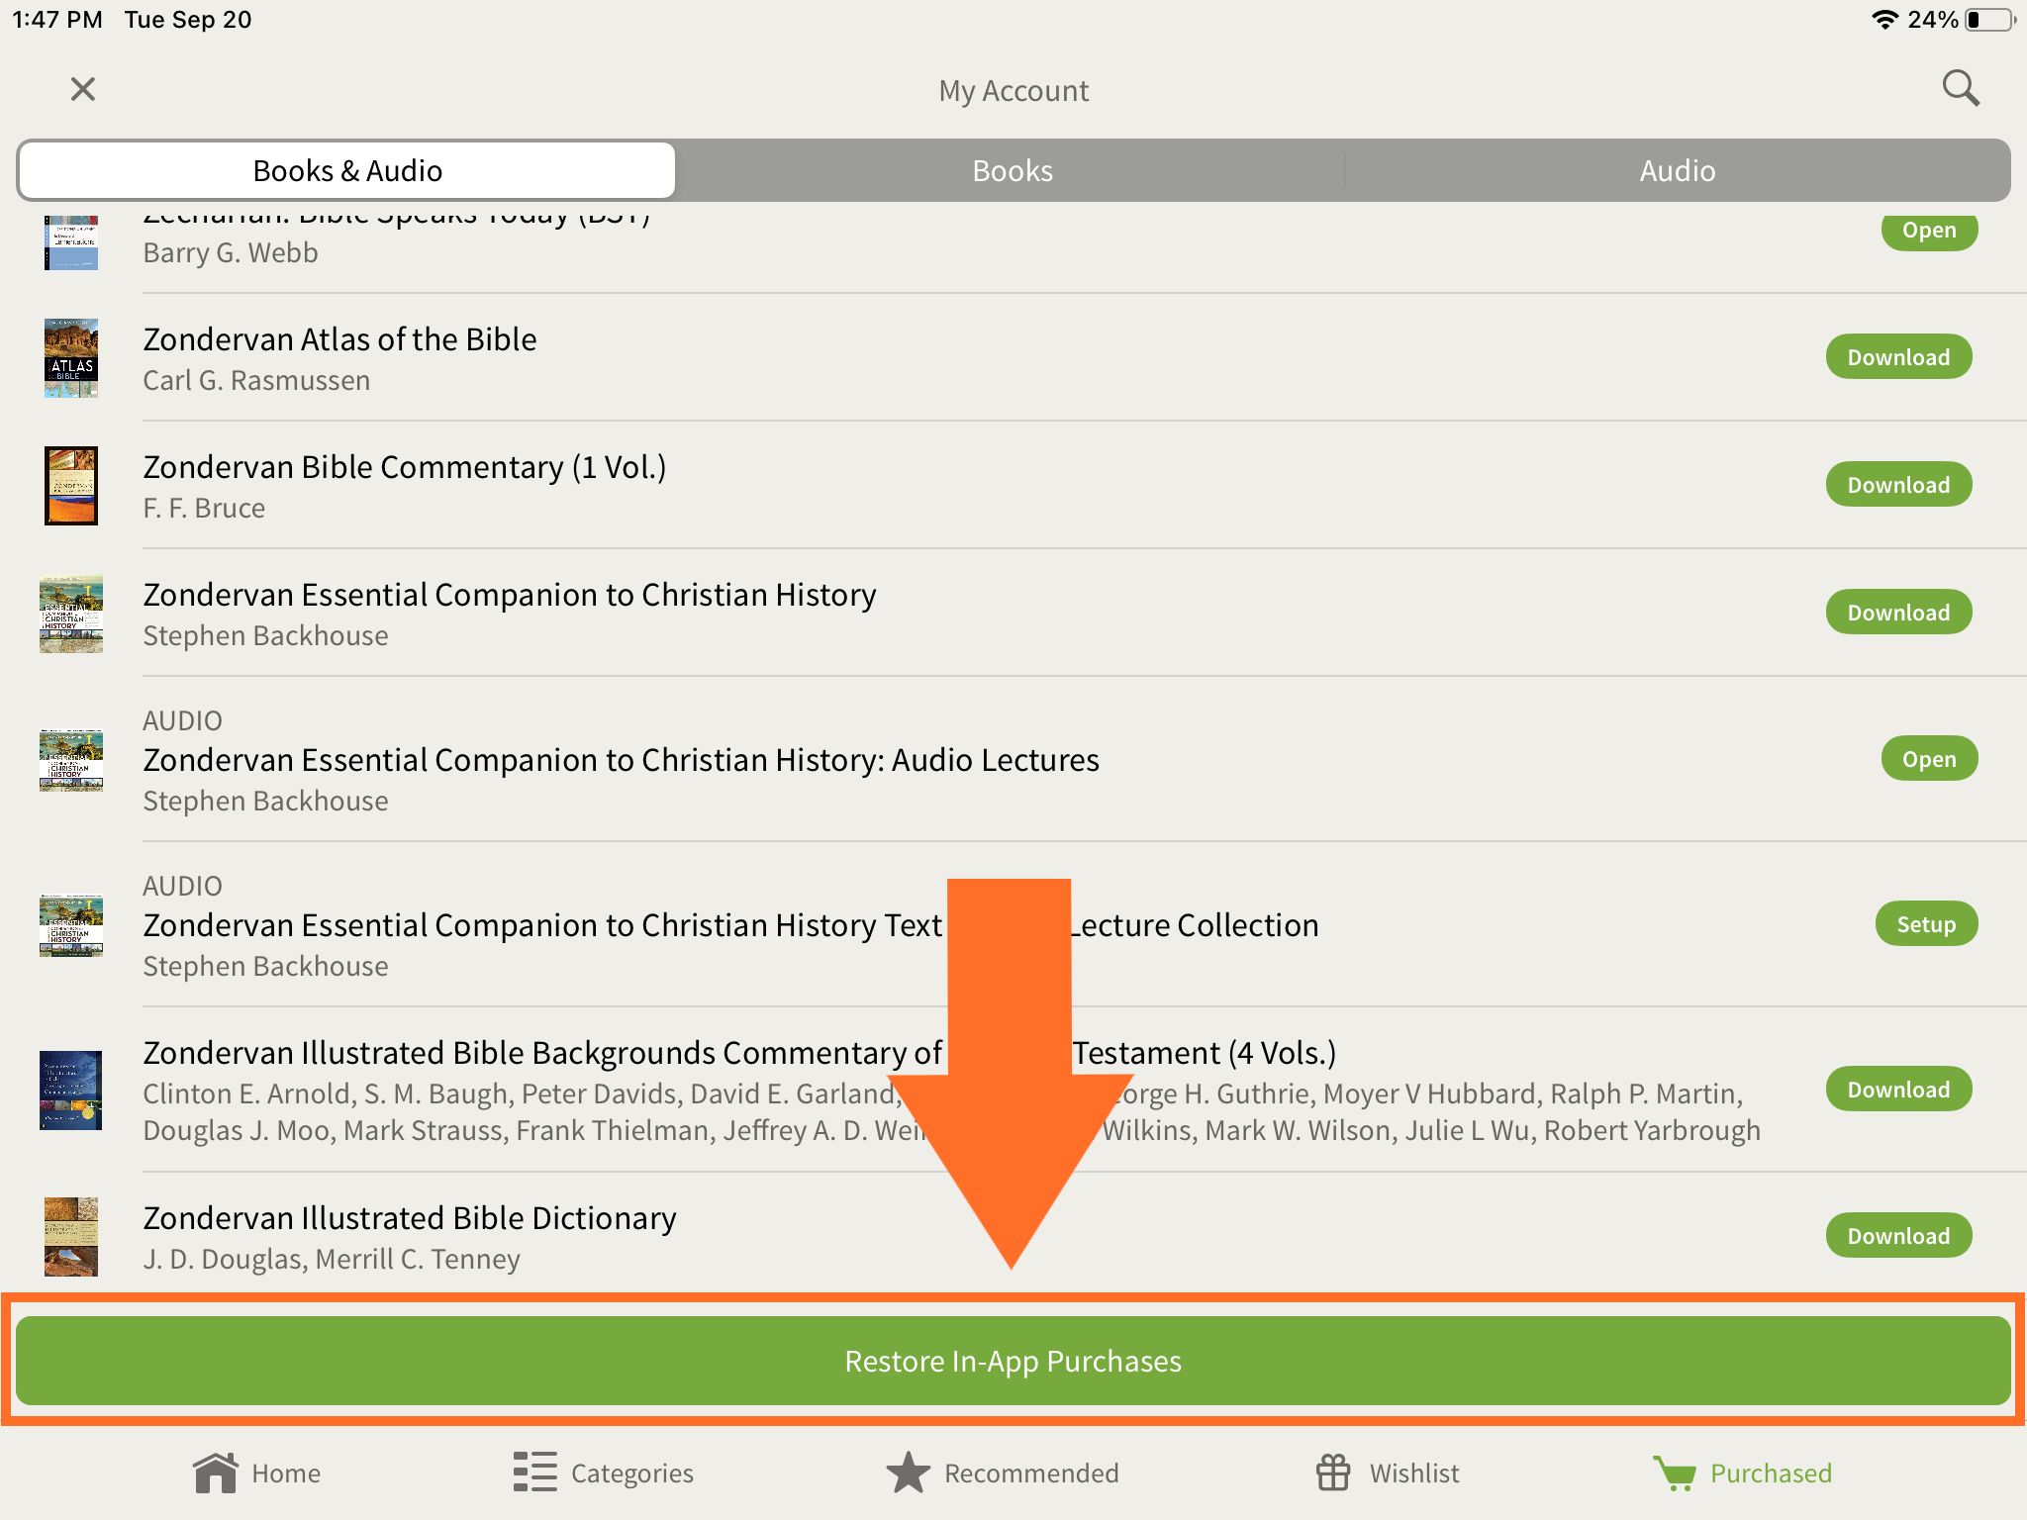Image resolution: width=2027 pixels, height=1520 pixels.
Task: Select the Books & Audio tab
Action: coord(347,170)
